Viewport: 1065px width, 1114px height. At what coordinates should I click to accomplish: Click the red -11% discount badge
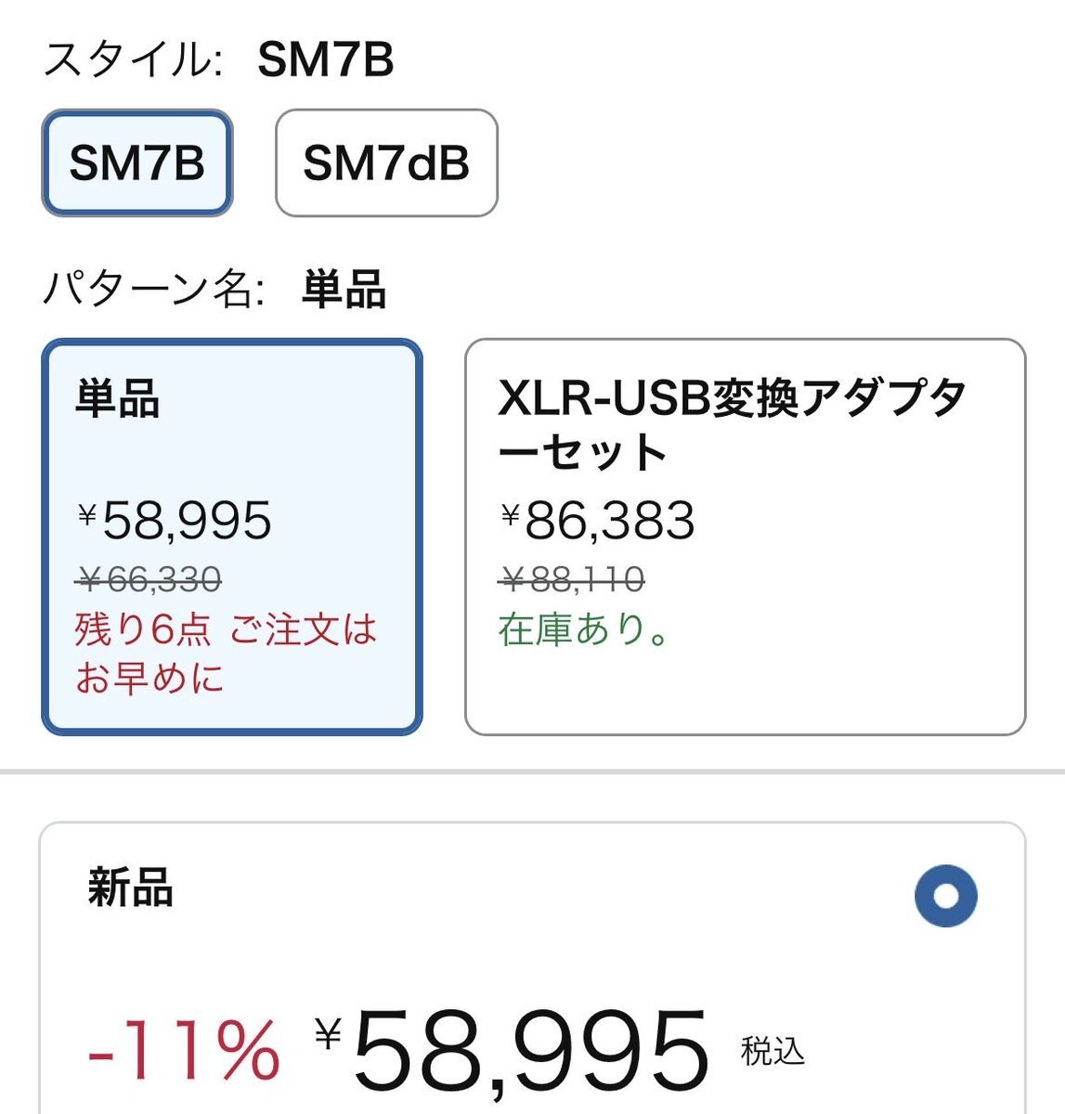[x=184, y=1051]
